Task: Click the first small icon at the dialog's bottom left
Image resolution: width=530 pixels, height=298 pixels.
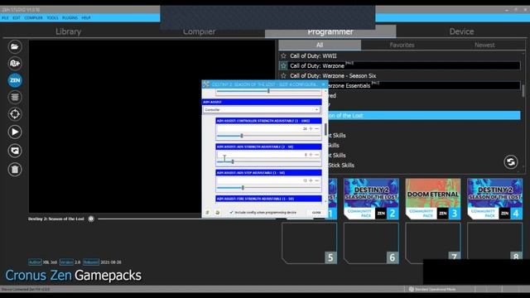Action: pyautogui.click(x=207, y=213)
